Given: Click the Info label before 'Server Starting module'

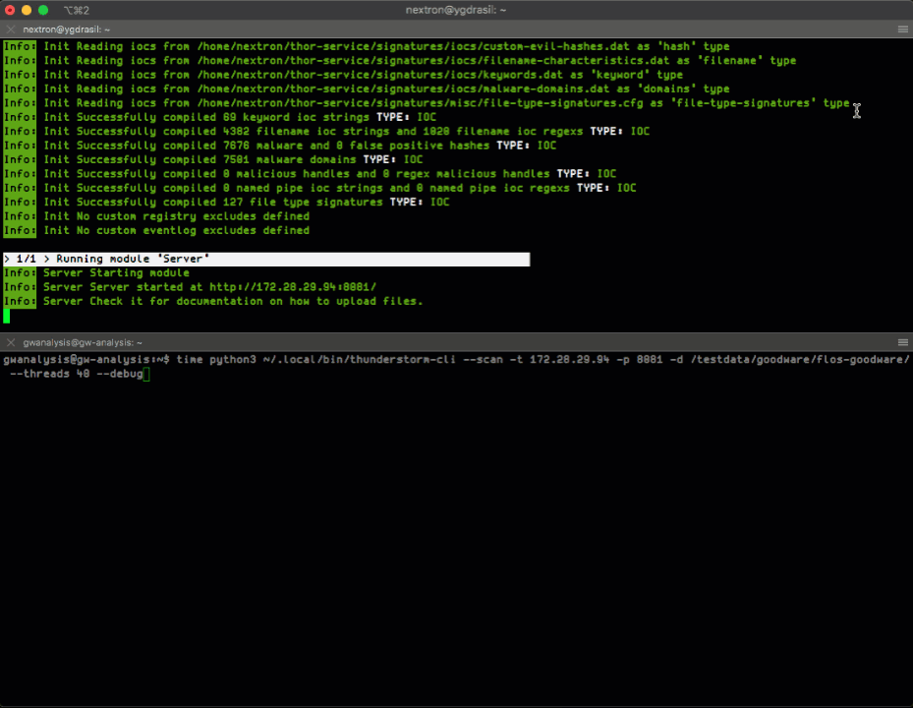Looking at the screenshot, I should click(x=20, y=273).
